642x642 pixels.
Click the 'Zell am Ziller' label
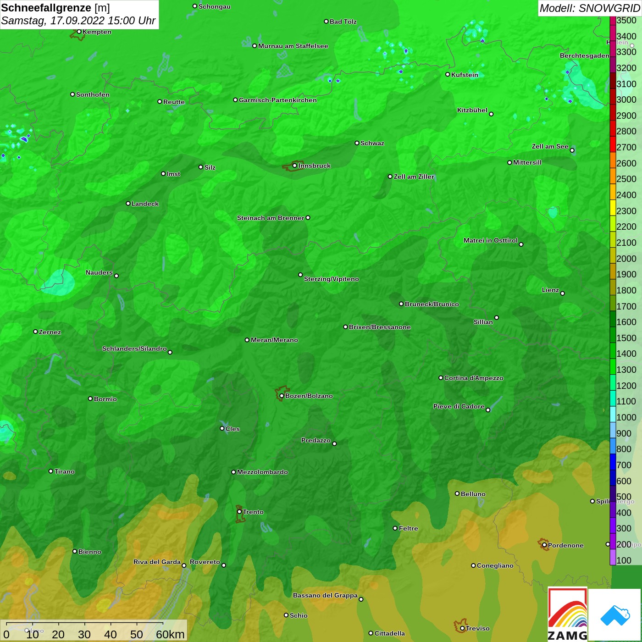[x=414, y=177]
